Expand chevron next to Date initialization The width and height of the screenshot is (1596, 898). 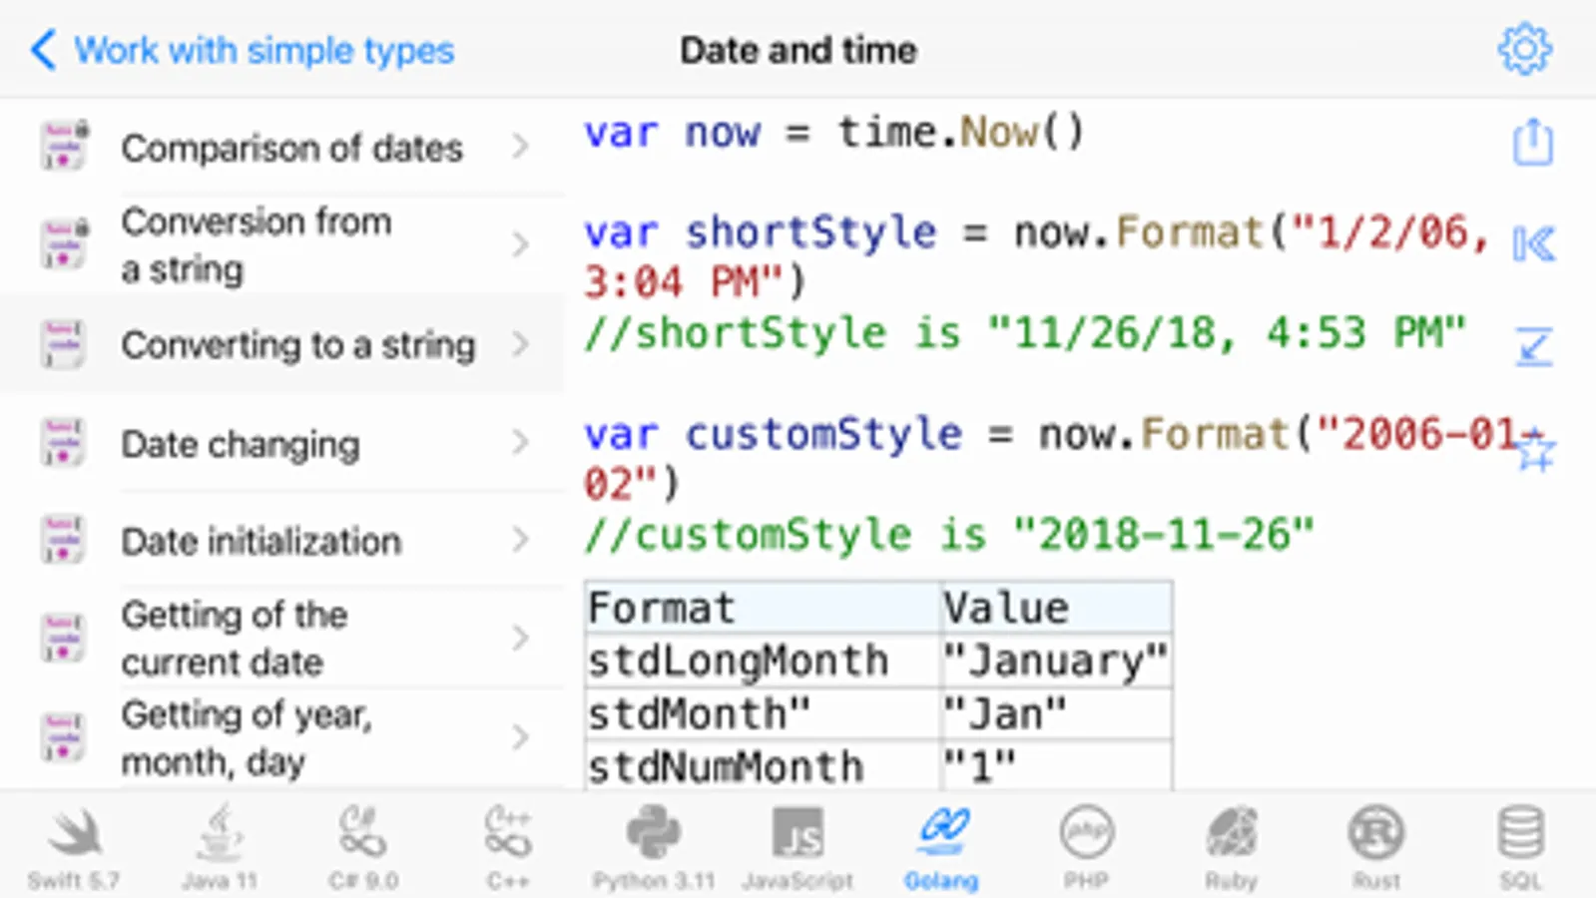520,540
